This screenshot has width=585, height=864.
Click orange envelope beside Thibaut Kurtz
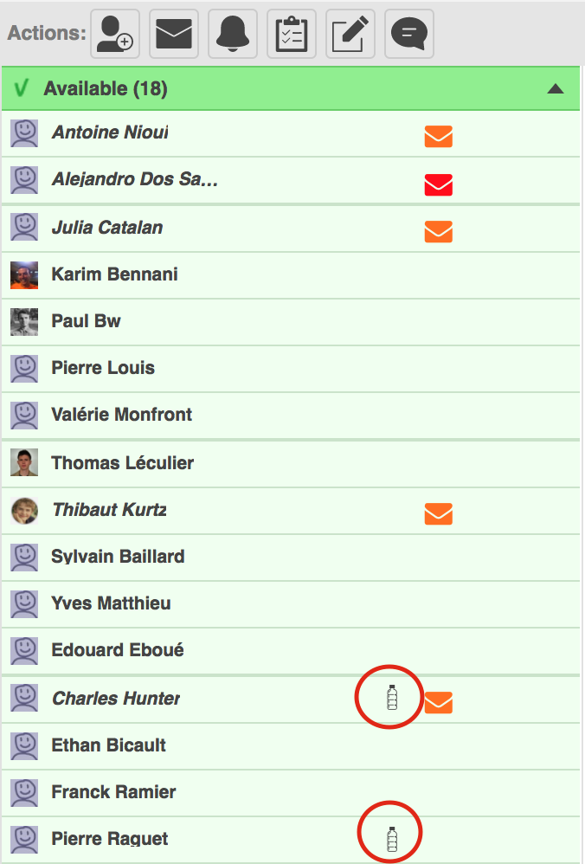[439, 513]
